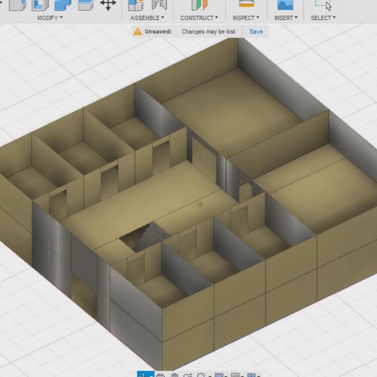Select the Shell tool icon
The image size is (377, 377).
point(40,5)
